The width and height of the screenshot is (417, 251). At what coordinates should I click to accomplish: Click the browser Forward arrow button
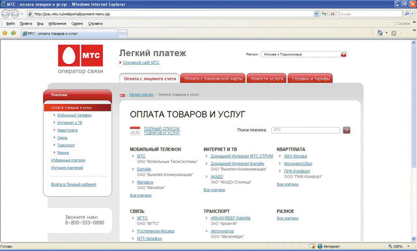[15, 14]
